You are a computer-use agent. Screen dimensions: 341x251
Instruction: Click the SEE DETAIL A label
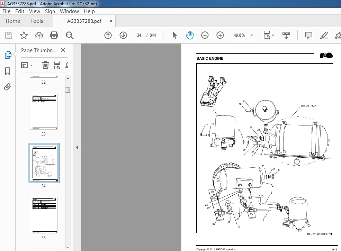[308, 106]
